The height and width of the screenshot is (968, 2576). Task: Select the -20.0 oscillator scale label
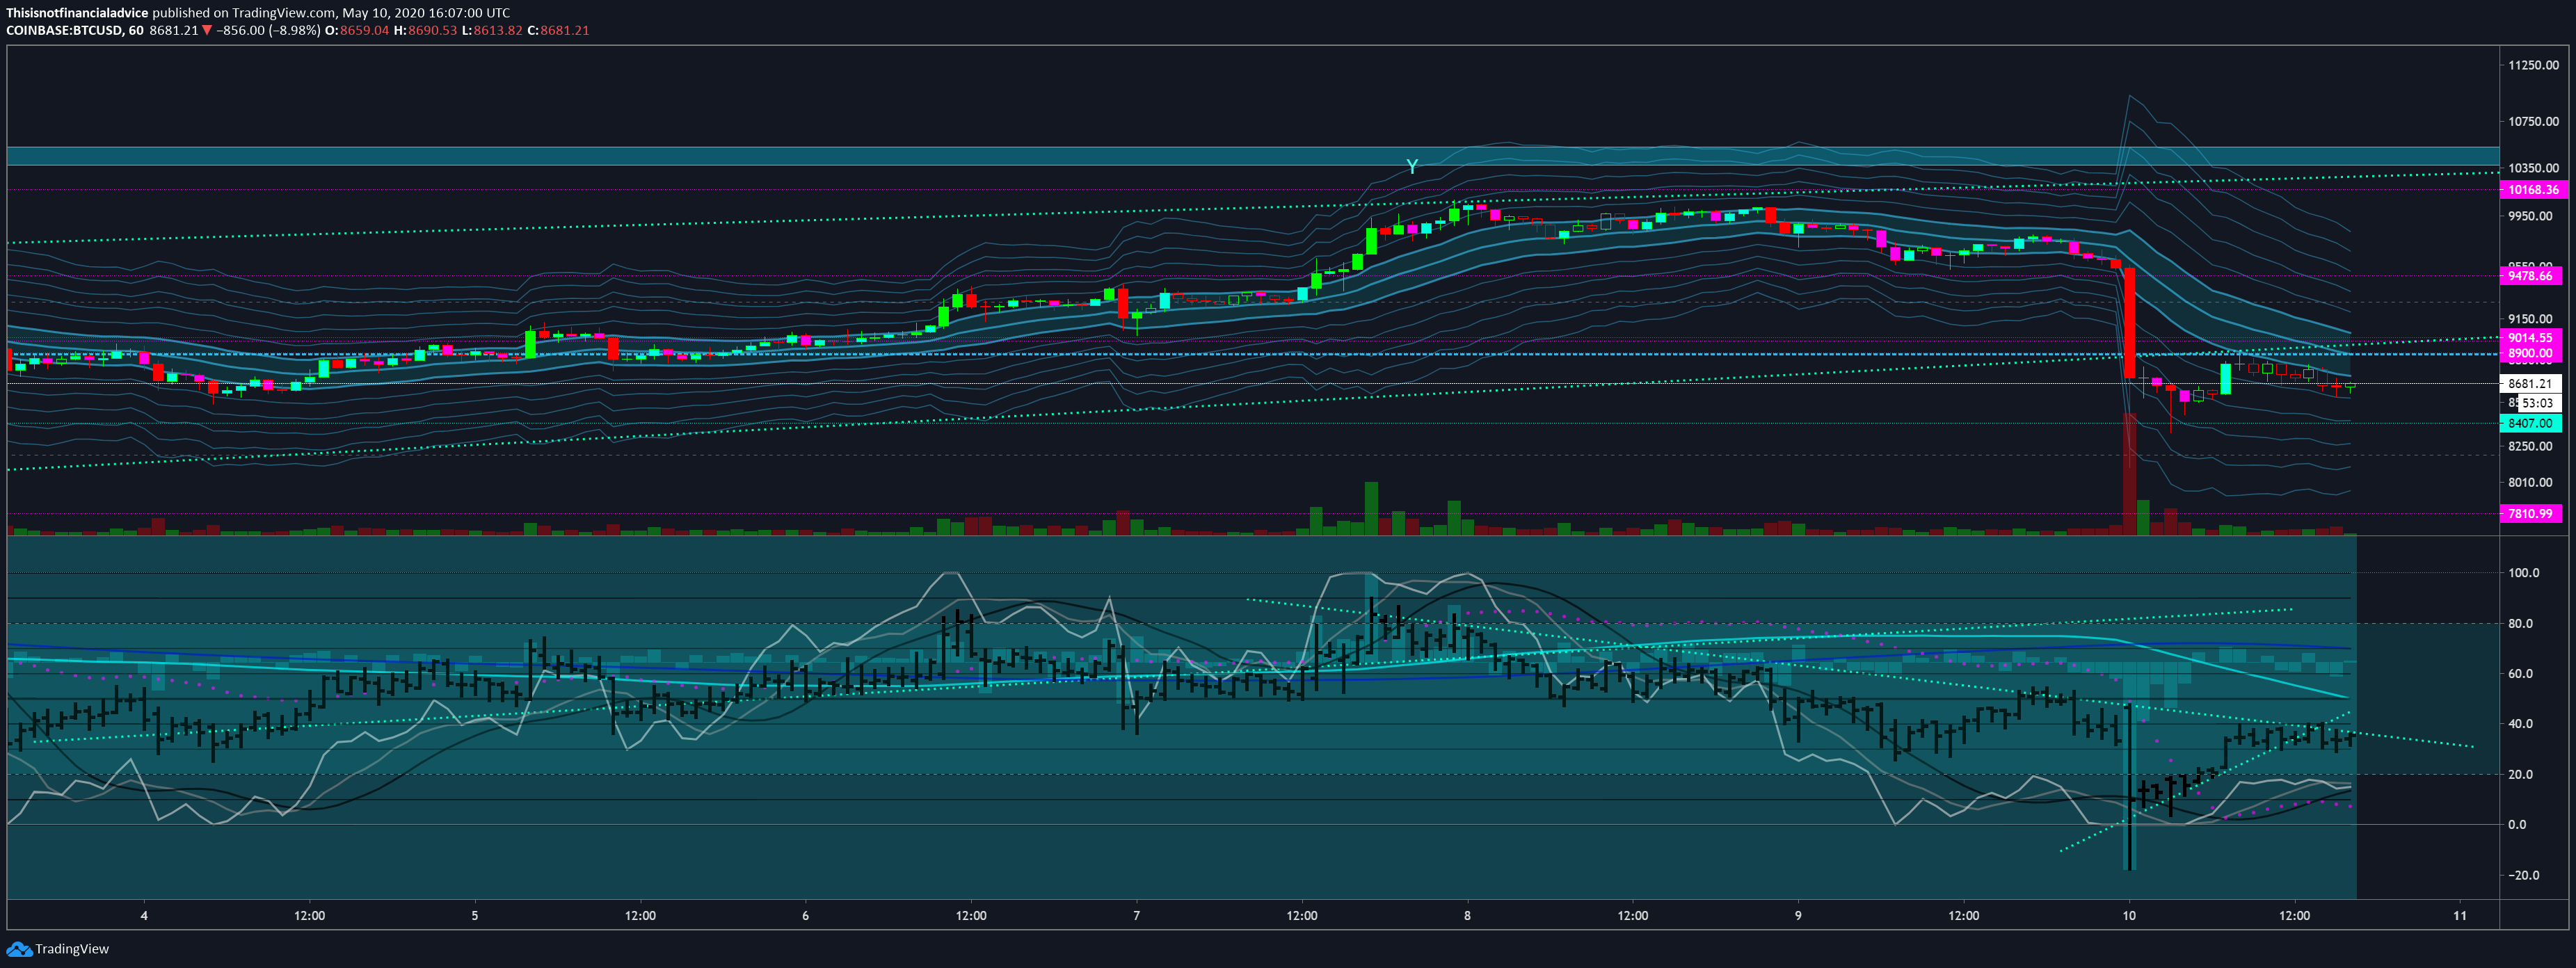pos(2523,876)
